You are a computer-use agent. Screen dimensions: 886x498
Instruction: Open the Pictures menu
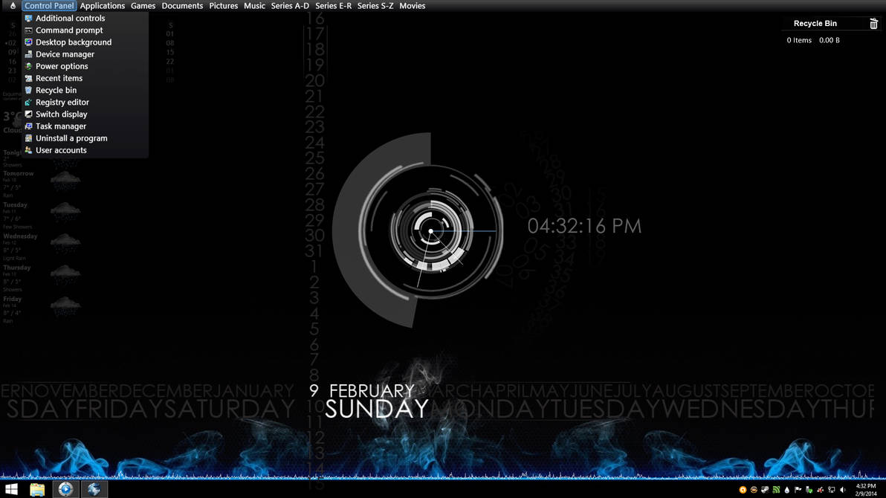click(x=223, y=6)
